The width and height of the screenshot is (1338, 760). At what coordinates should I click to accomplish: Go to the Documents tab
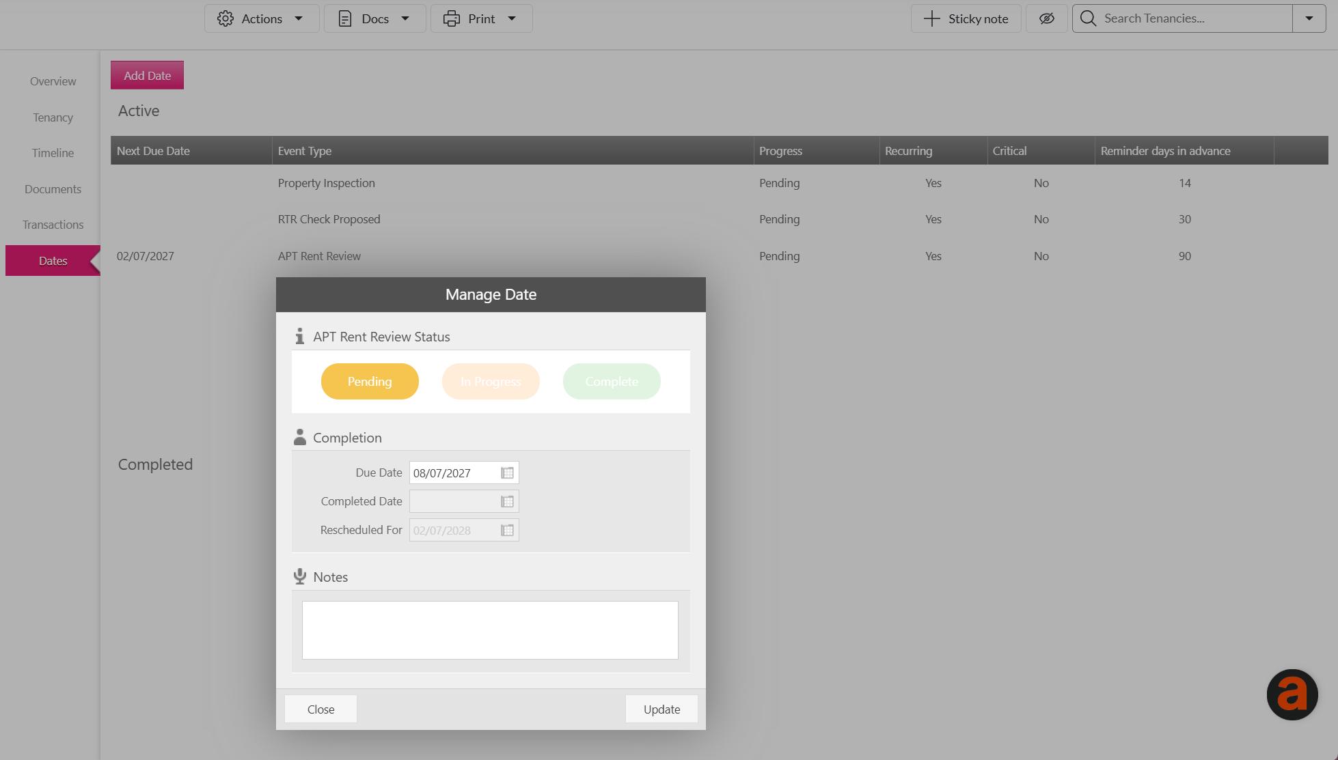click(x=53, y=189)
